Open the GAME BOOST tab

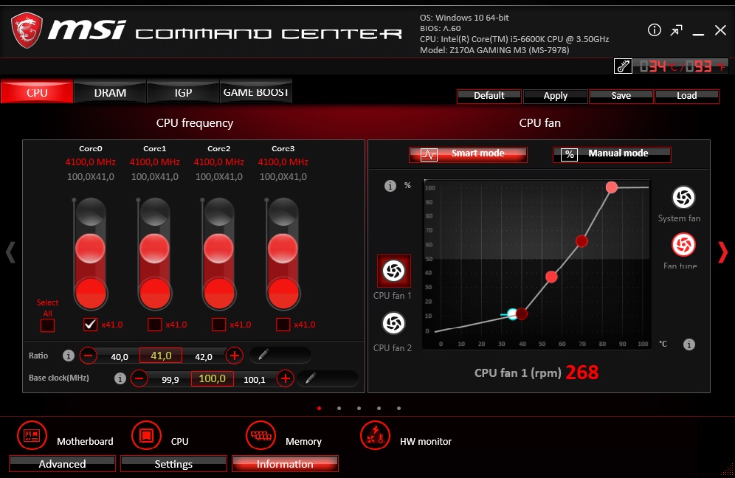pyautogui.click(x=256, y=92)
